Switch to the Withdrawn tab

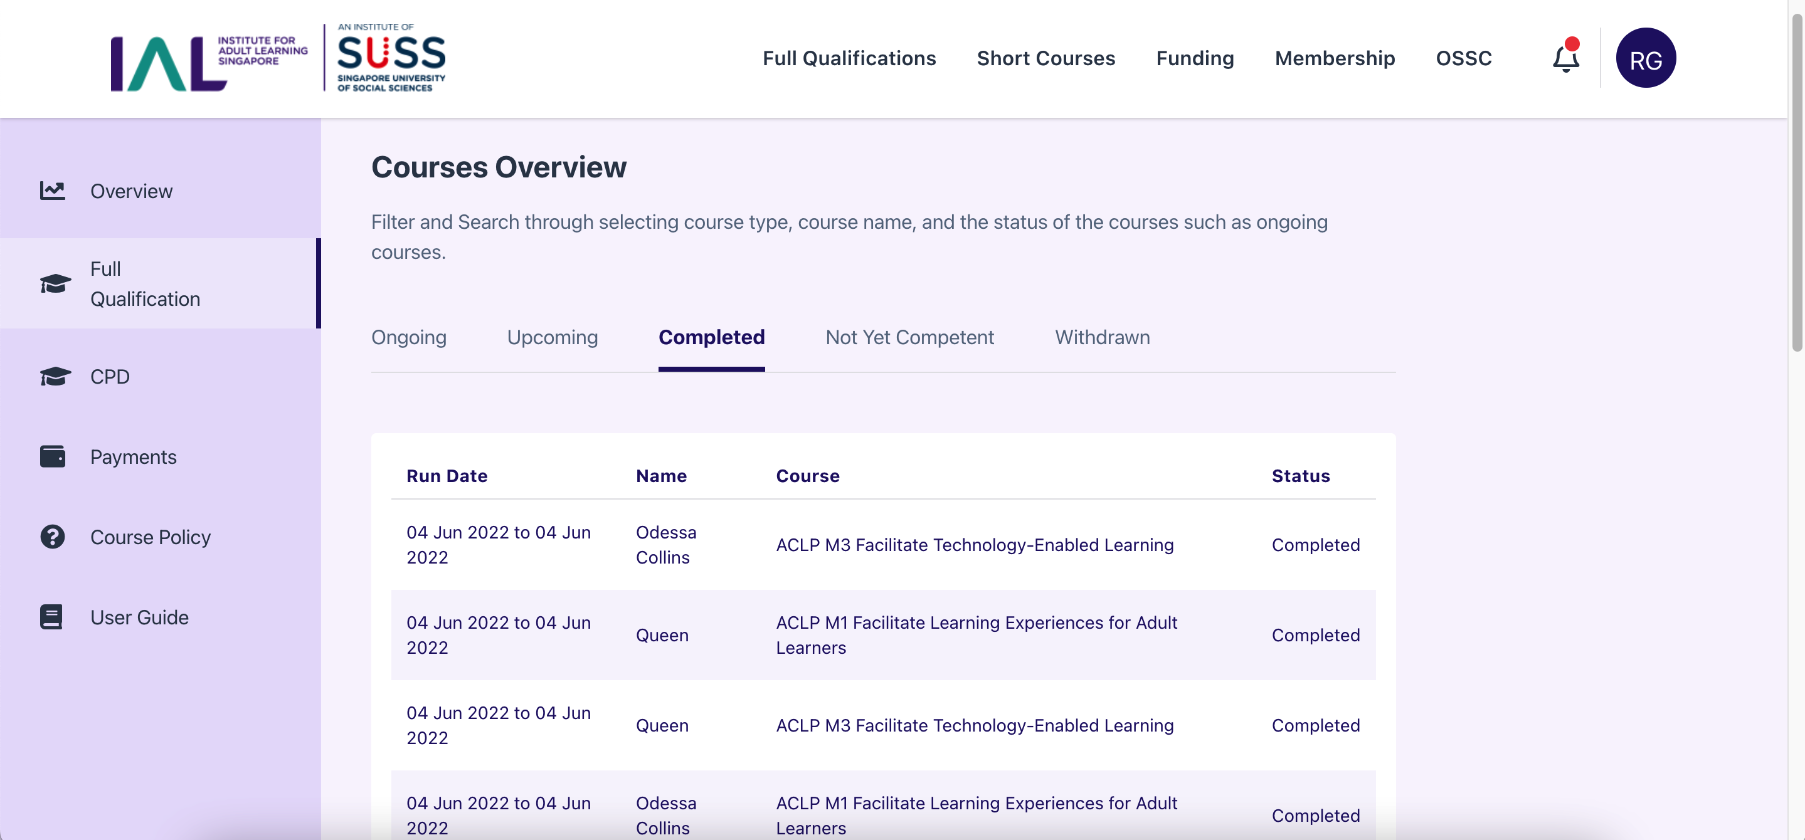tap(1102, 337)
